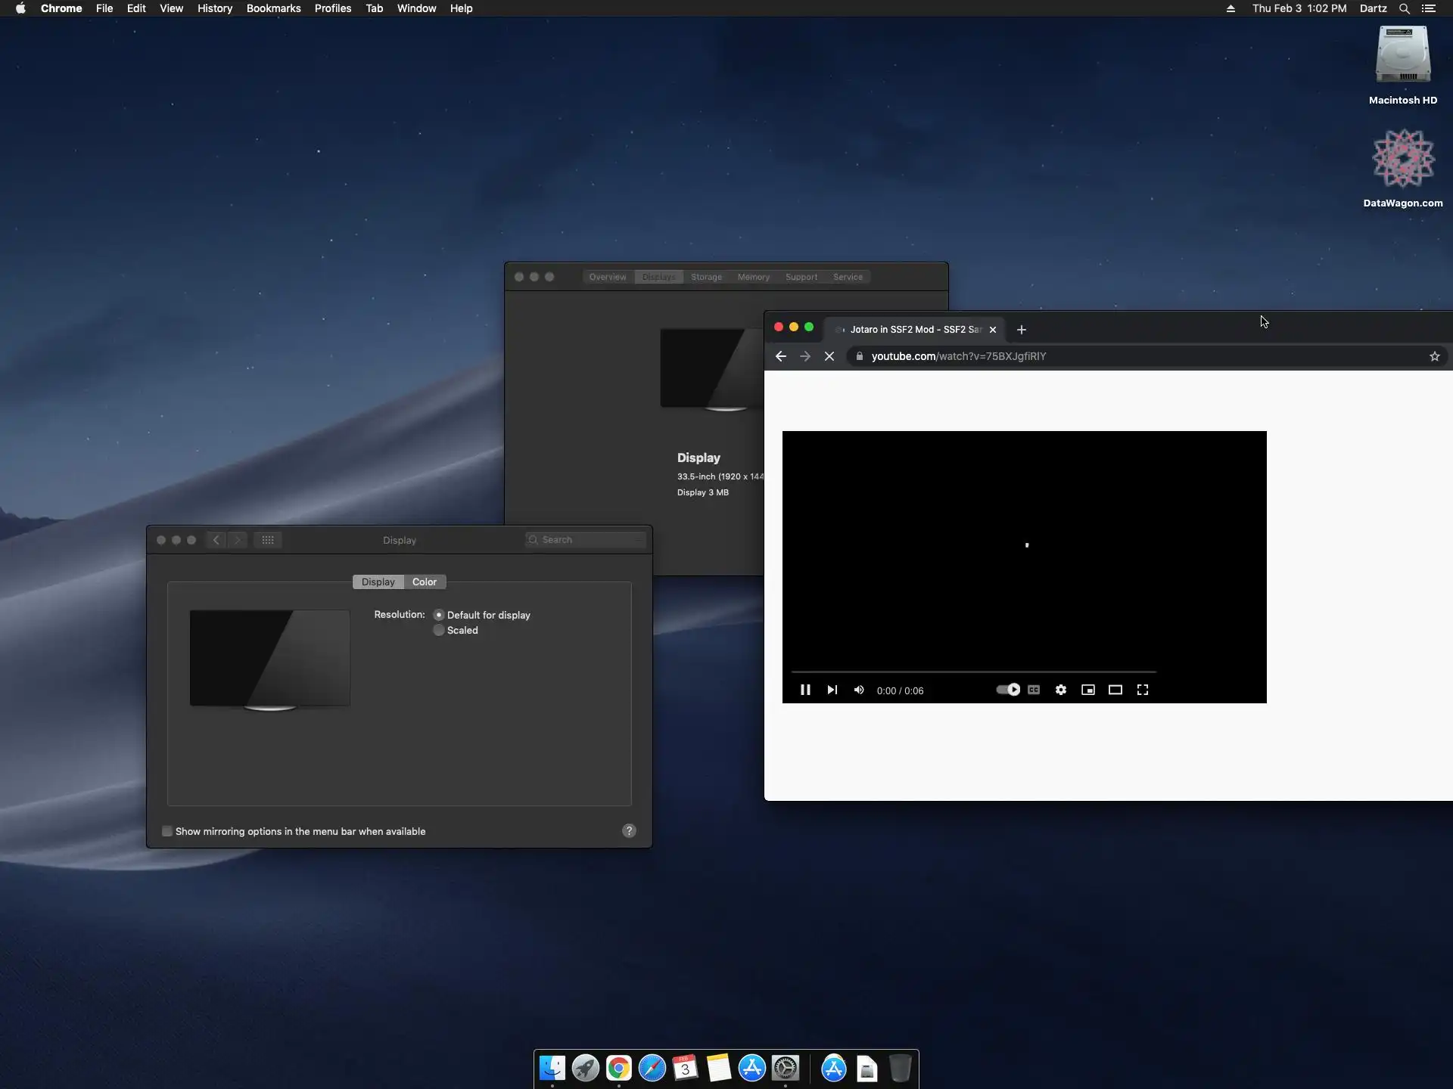Viewport: 1453px width, 1089px height.
Task: Select the Scaled resolution option
Action: click(439, 631)
